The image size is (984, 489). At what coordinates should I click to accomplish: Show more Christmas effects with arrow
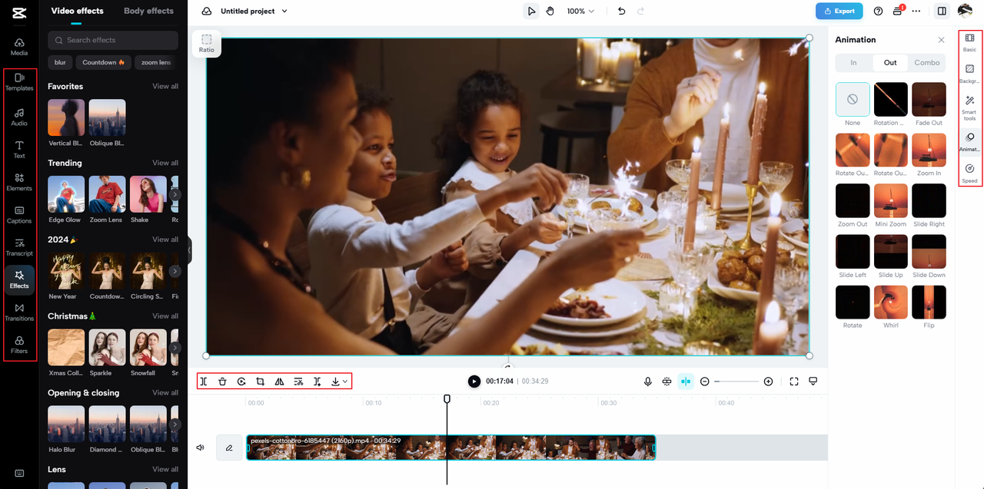click(175, 348)
